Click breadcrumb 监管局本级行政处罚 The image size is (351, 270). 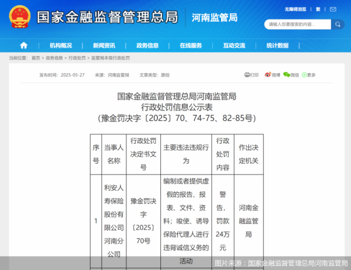click(x=111, y=58)
